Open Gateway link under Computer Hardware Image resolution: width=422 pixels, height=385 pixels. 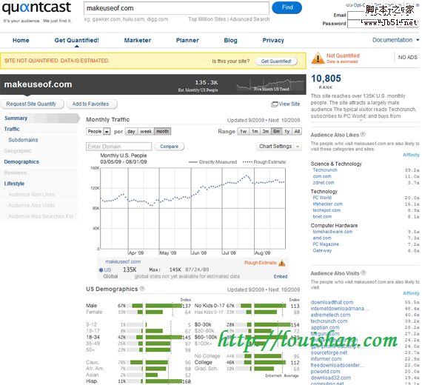pos(322,251)
